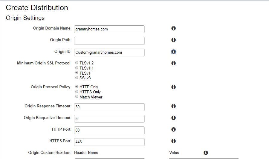269x159 pixels.
Task: Show info for Origin Keep-alive Timeout
Action: [x=173, y=118]
